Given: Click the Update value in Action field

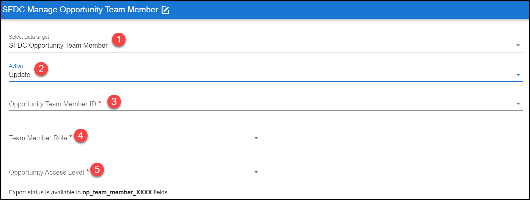Looking at the screenshot, I should pos(20,75).
